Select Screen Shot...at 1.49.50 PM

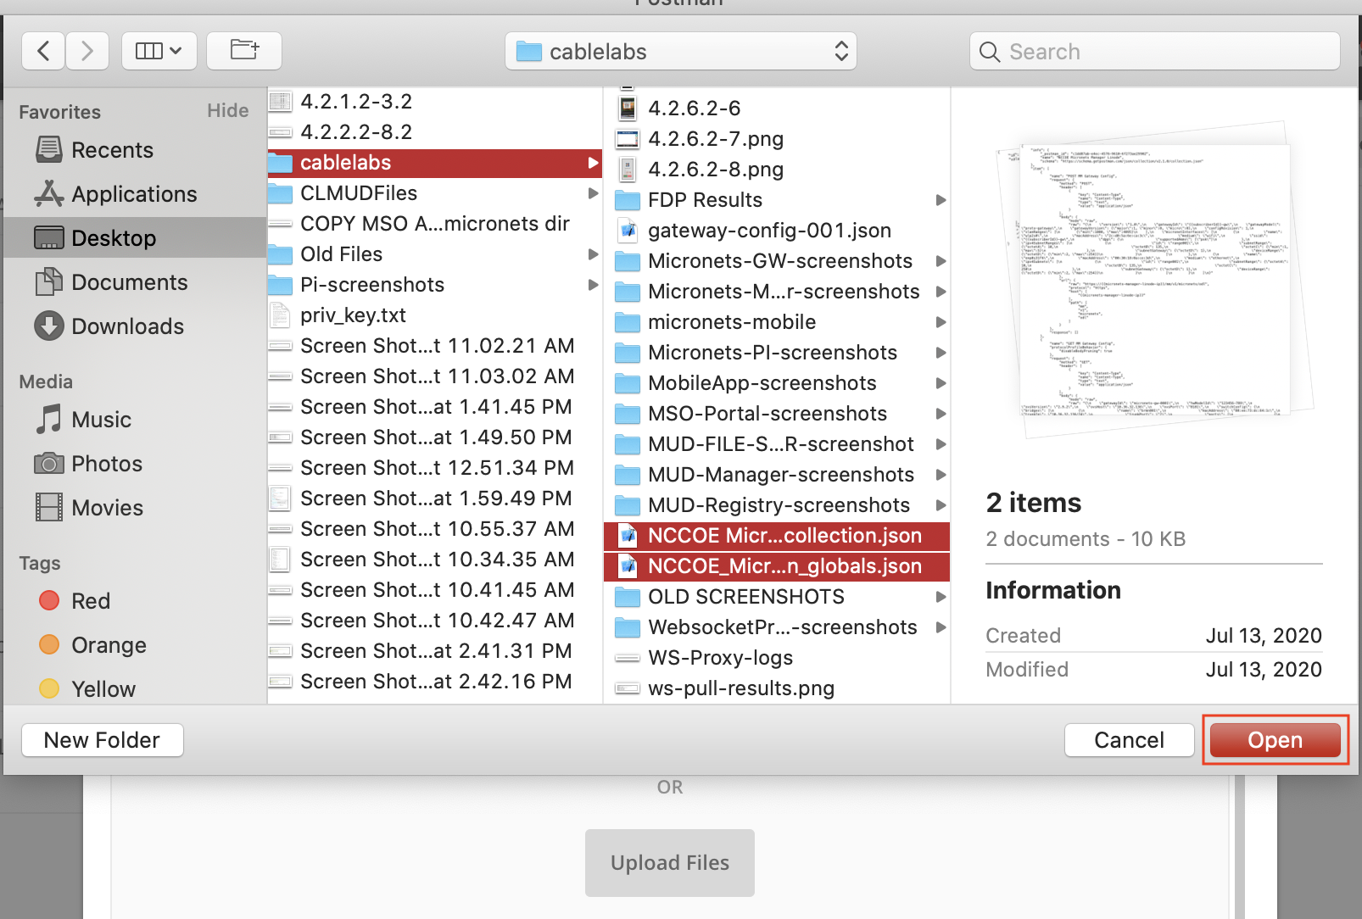(x=435, y=437)
